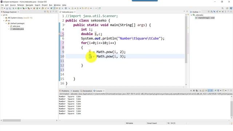Open the New file dropdown arrow
The height and width of the screenshot is (131, 233).
4,8
